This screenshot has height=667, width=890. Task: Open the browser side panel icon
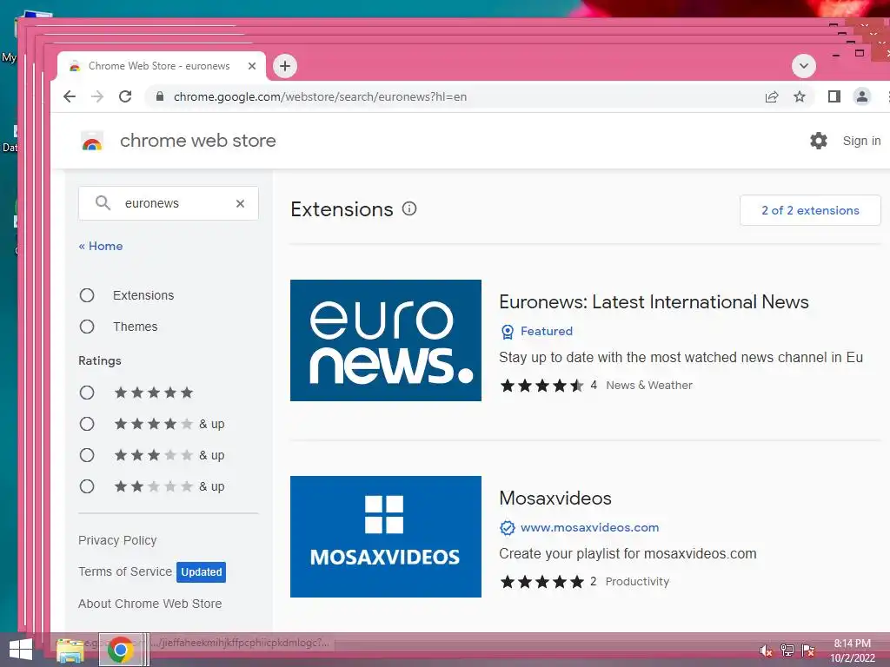click(x=834, y=96)
